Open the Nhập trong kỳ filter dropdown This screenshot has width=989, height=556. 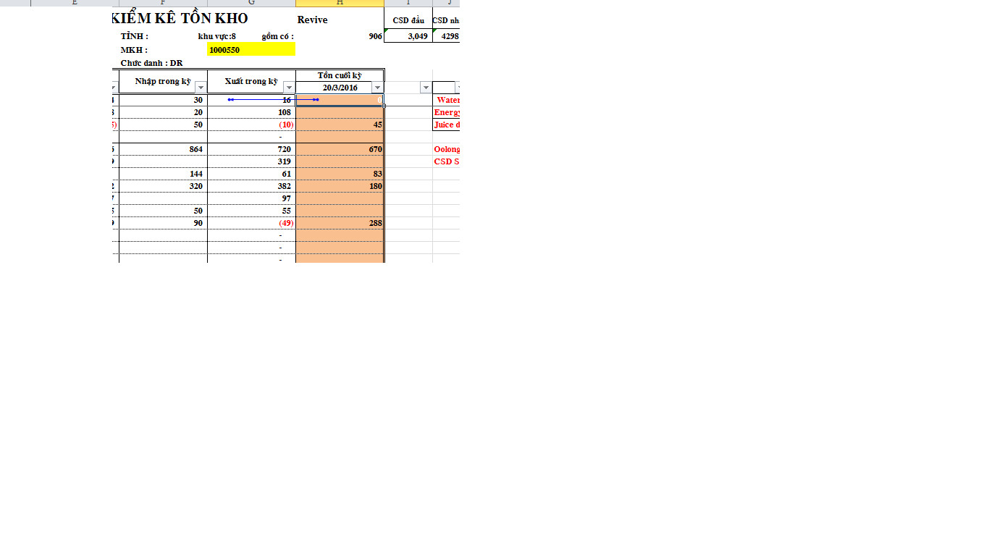pos(201,88)
